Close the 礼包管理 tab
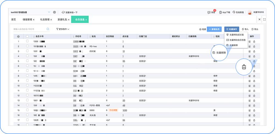Screen dimensions: 275x134 [51, 20]
